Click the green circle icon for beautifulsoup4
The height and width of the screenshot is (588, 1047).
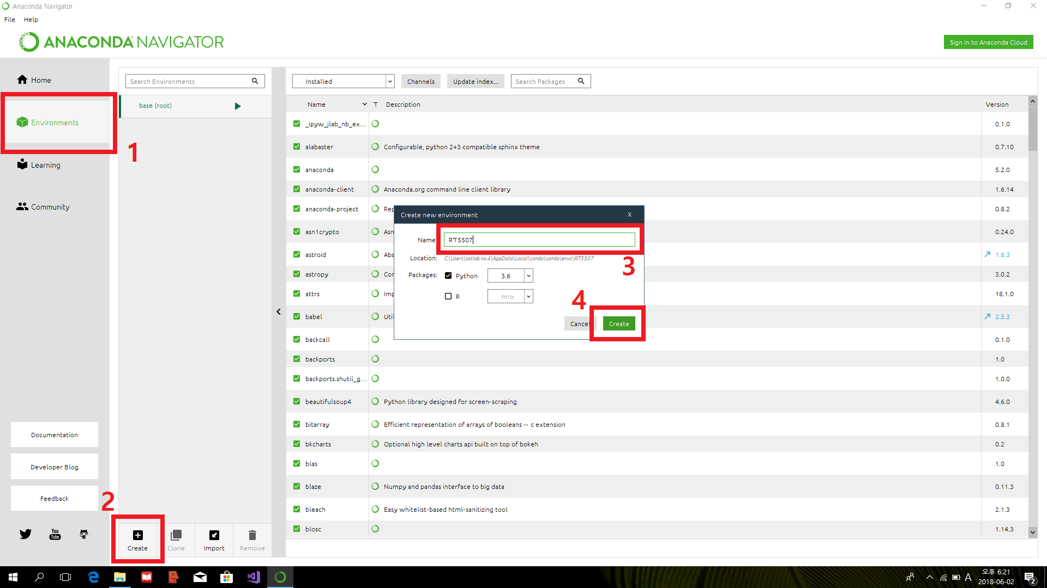pos(375,401)
